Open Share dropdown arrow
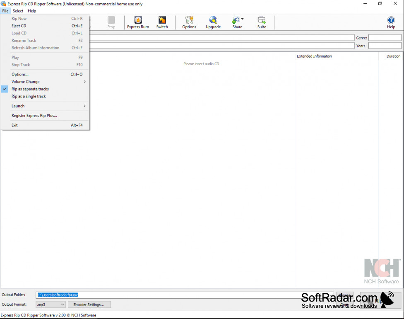 (x=243, y=19)
